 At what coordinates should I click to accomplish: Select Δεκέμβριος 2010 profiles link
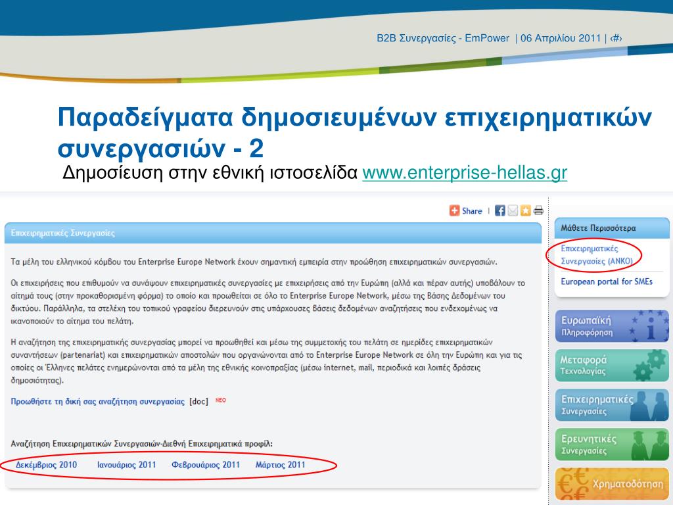(x=47, y=465)
